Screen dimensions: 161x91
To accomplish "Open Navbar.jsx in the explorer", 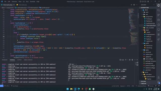I will click(x=149, y=21).
